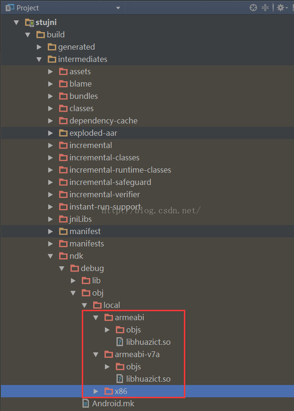The width and height of the screenshot is (294, 411).
Task: Collapse the intermediates folder
Action: coord(39,59)
